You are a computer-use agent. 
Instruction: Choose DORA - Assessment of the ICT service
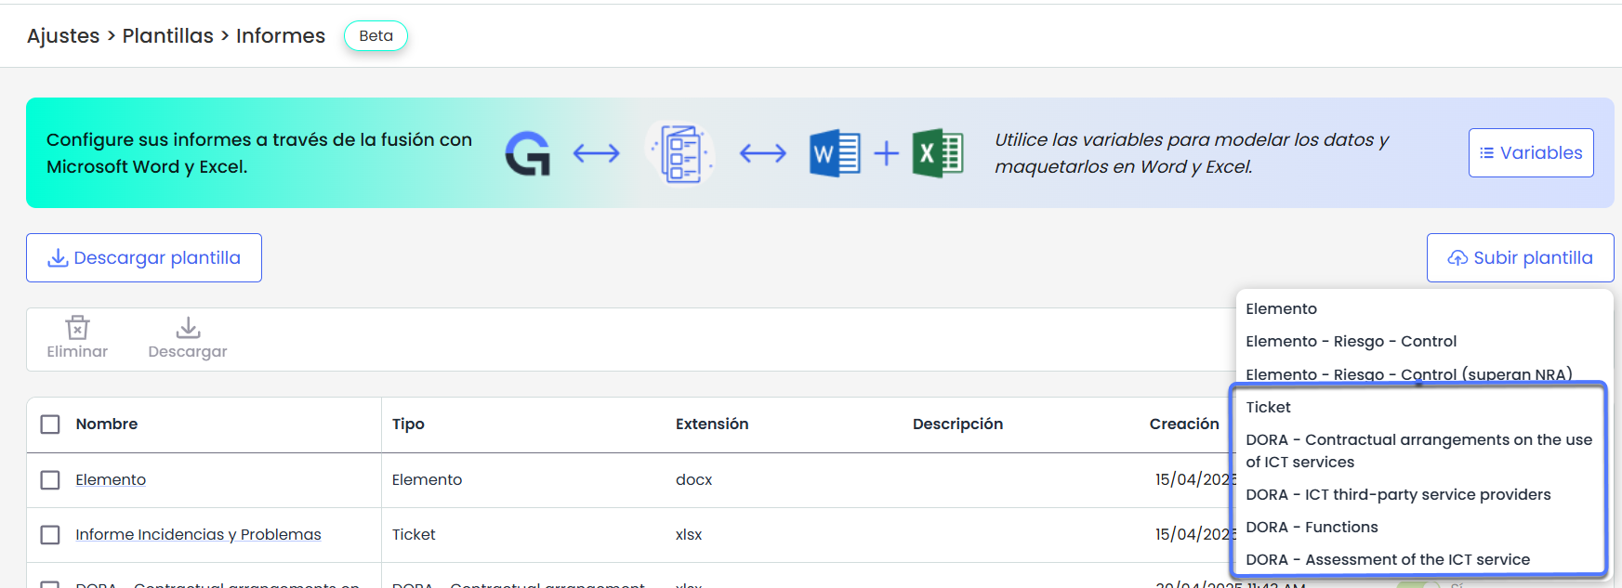(1387, 559)
